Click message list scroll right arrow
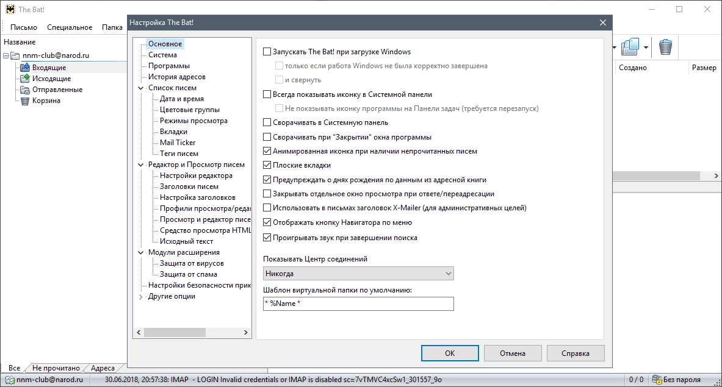The width and height of the screenshot is (722, 387). [x=716, y=176]
